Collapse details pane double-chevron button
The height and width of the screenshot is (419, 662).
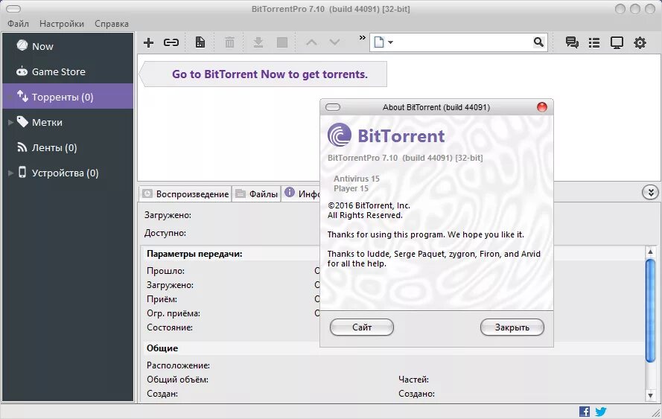pos(650,193)
